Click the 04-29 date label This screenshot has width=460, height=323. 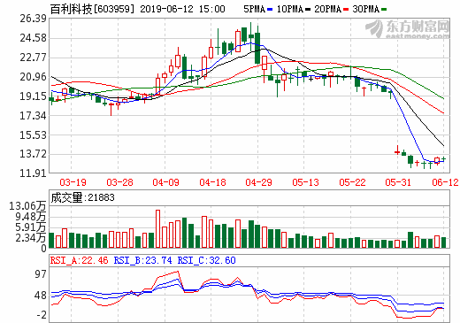click(x=258, y=182)
